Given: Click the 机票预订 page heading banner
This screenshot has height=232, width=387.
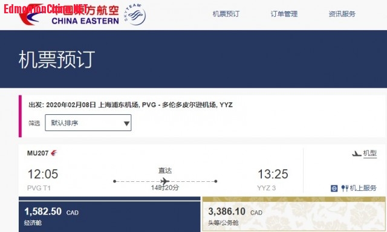Looking at the screenshot, I should point(193,59).
